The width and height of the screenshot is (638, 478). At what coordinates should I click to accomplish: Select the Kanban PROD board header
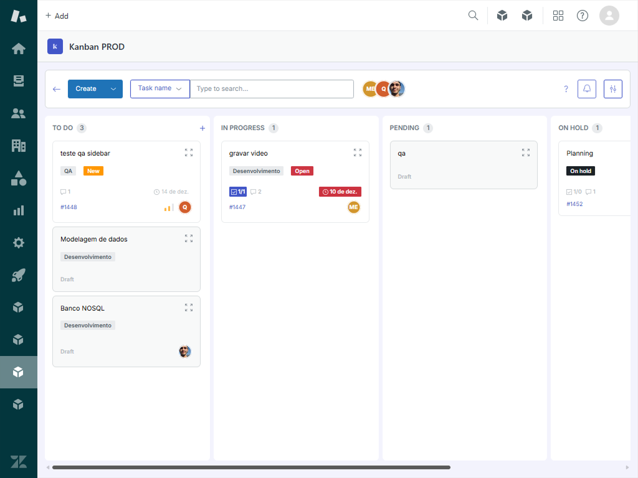coord(98,46)
